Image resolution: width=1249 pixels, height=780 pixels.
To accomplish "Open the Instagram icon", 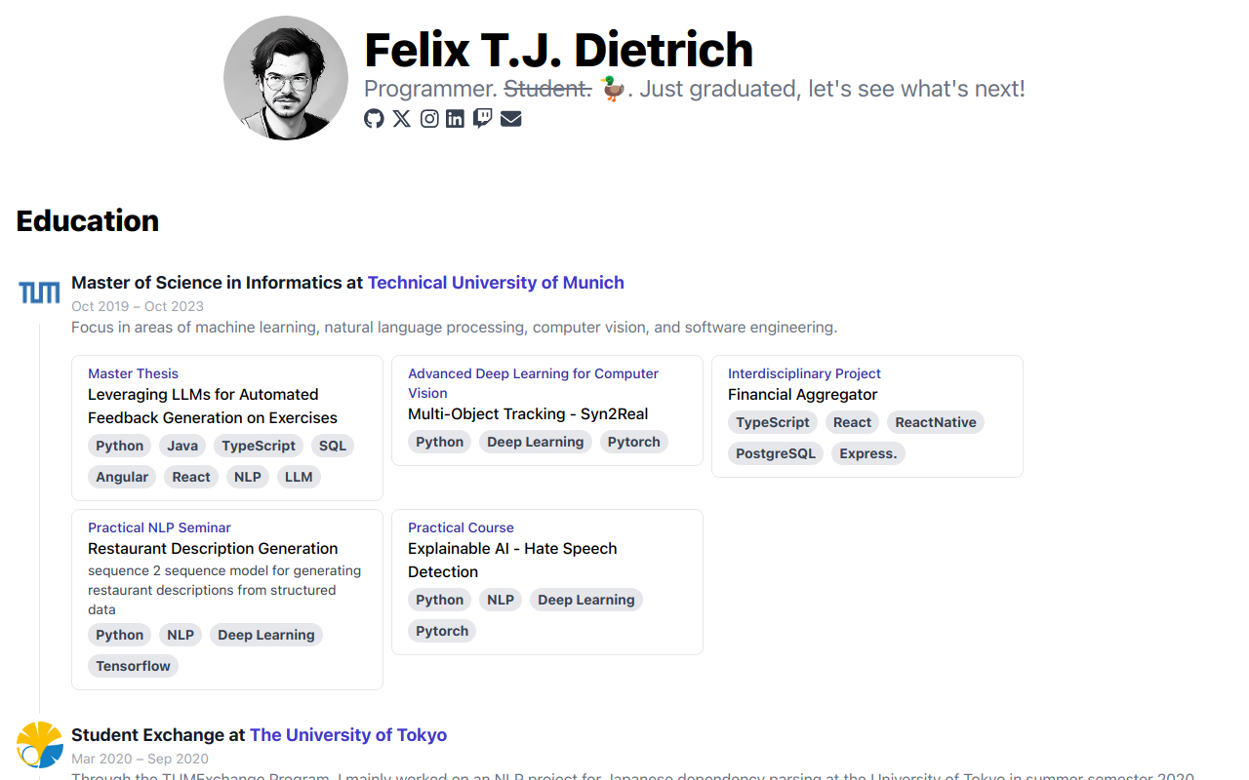I will click(428, 118).
